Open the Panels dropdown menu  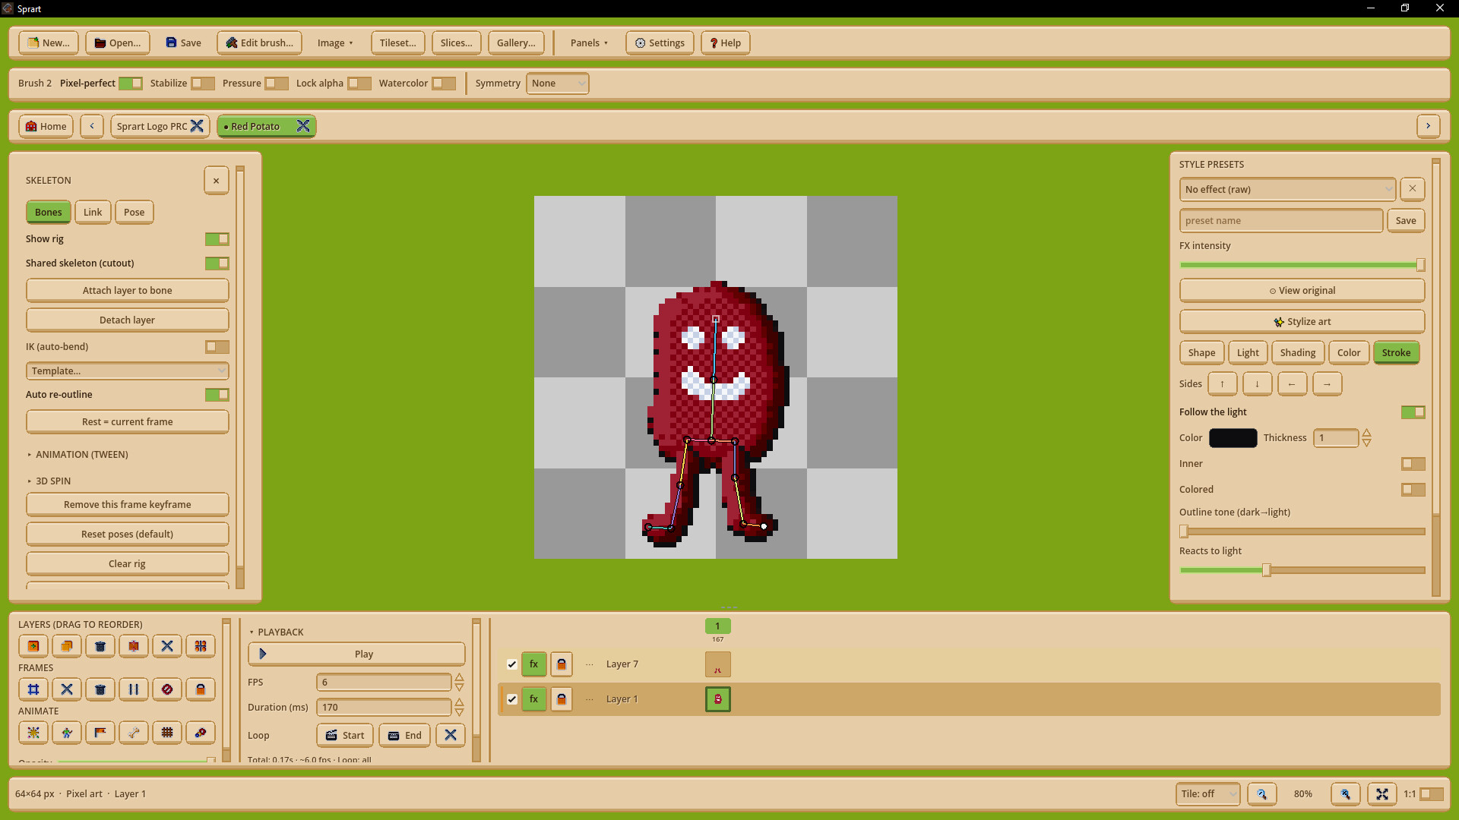(589, 43)
